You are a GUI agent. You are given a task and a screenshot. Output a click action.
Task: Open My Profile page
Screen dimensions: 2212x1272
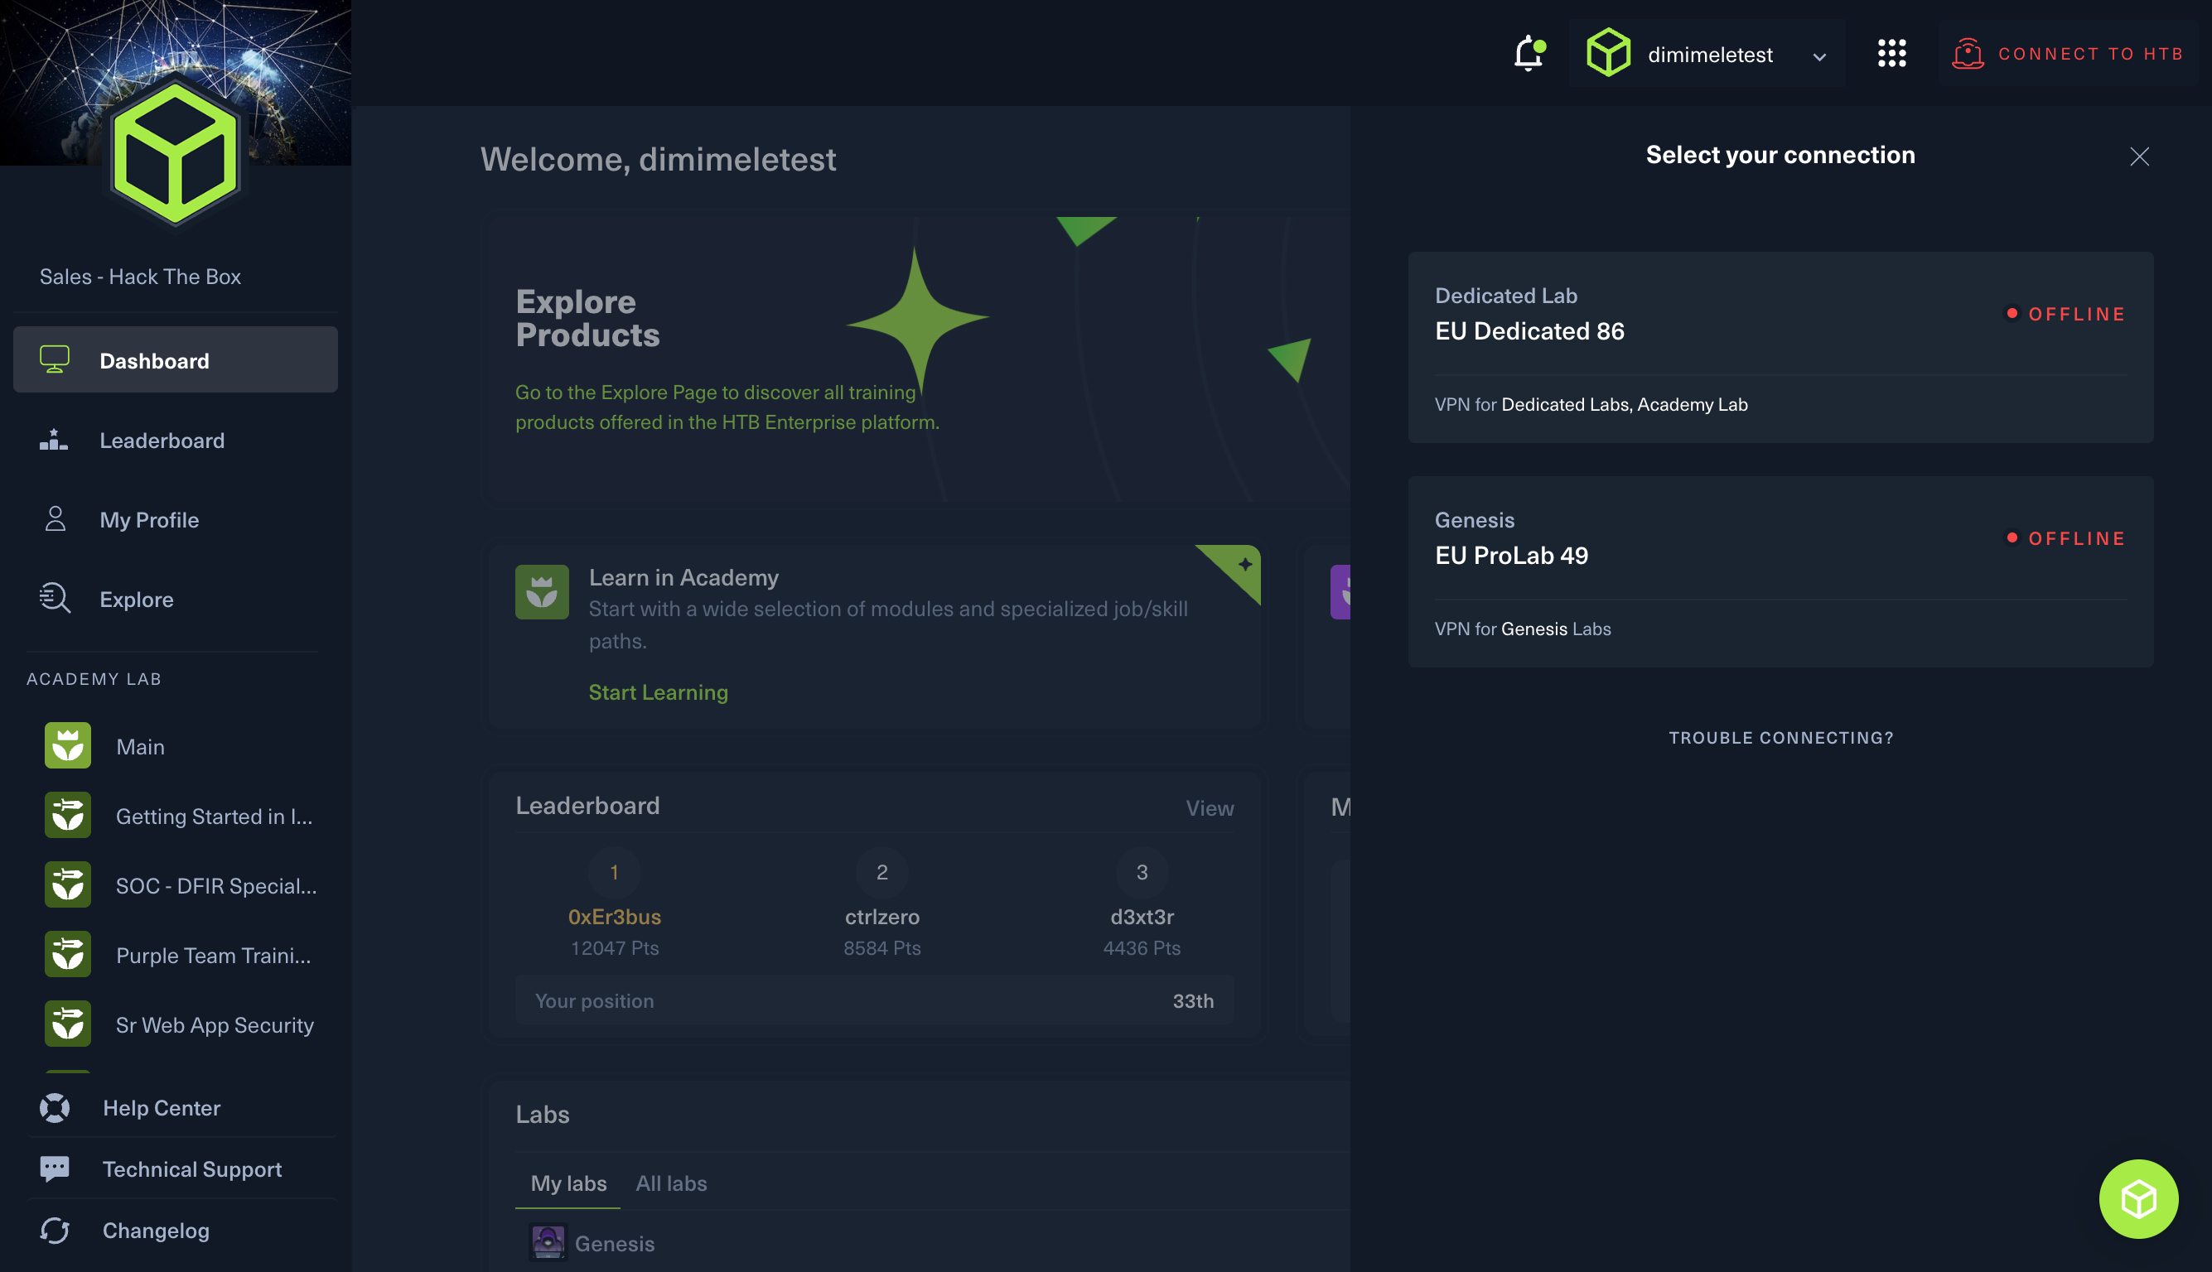[x=175, y=519]
